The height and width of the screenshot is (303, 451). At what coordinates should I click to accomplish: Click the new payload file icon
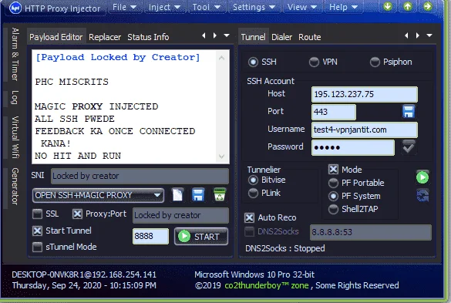178,195
